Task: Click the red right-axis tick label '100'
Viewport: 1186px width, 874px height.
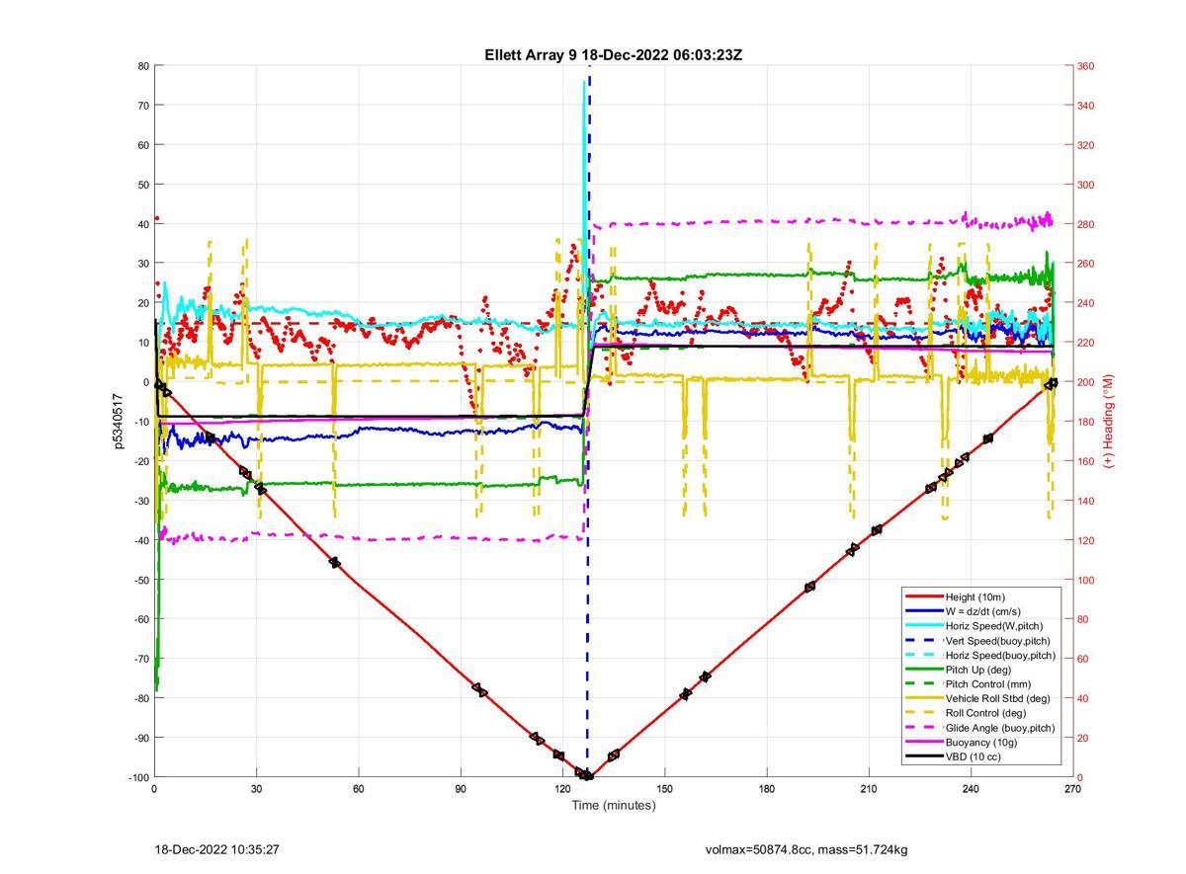Action: 1086,580
